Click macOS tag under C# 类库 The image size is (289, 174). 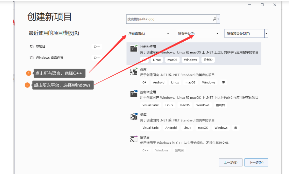(190, 82)
